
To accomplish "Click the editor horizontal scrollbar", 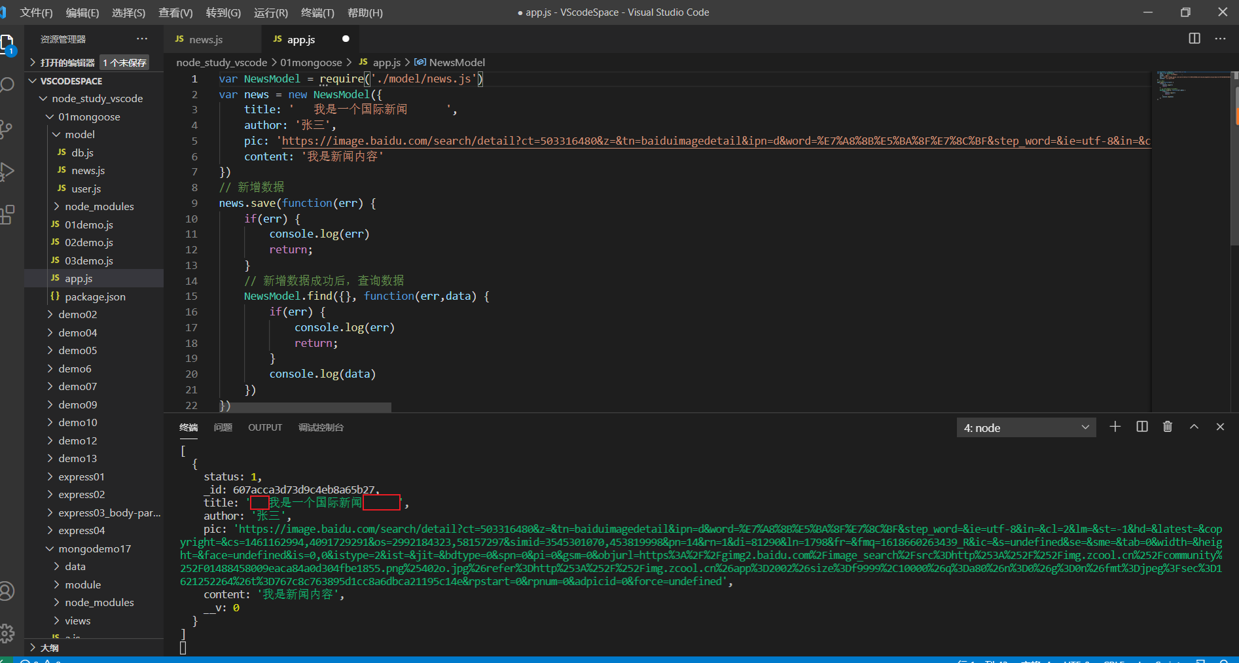I will click(x=305, y=407).
